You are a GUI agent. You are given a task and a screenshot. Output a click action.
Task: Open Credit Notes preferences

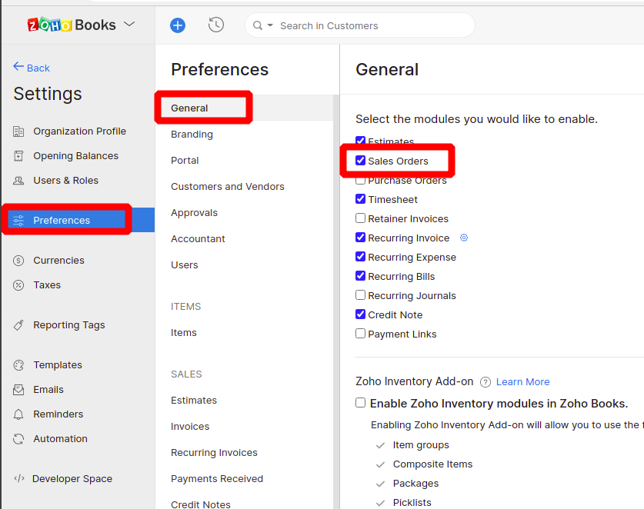[200, 504]
